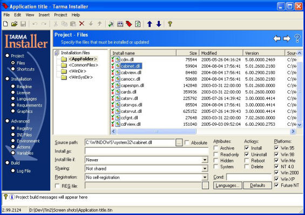Toggle the Hidden attribute checkbox

click(x=216, y=161)
